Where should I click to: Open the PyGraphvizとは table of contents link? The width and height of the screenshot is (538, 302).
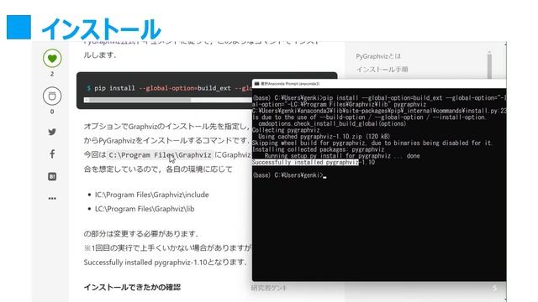(378, 56)
